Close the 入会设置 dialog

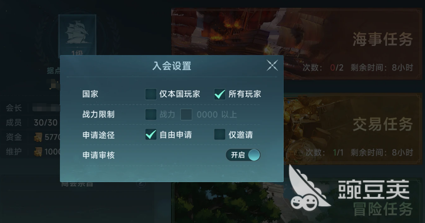(x=272, y=65)
